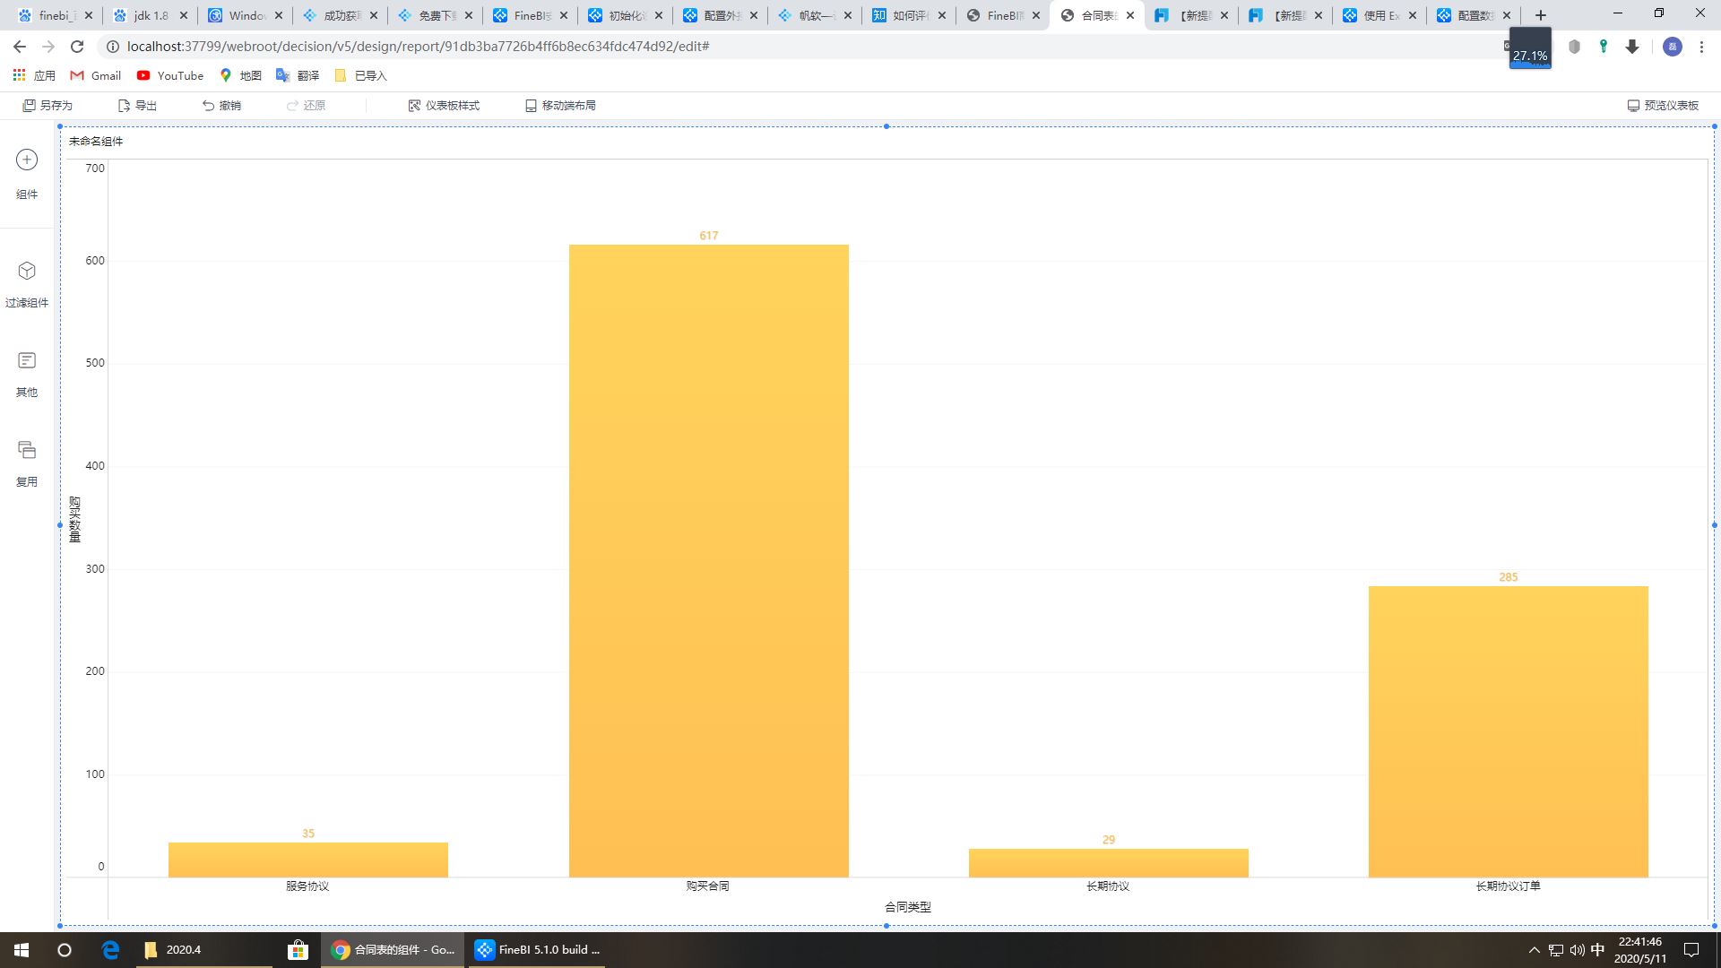Show hidden system tray icons
Screen dimensions: 1721x968
(x=1534, y=950)
